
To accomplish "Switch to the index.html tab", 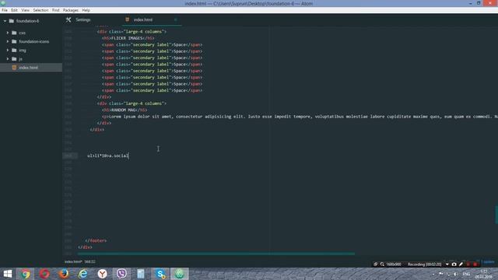I will [x=143, y=19].
